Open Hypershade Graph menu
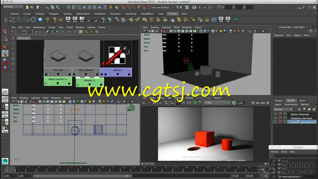The image size is (318, 179). point(70,27)
